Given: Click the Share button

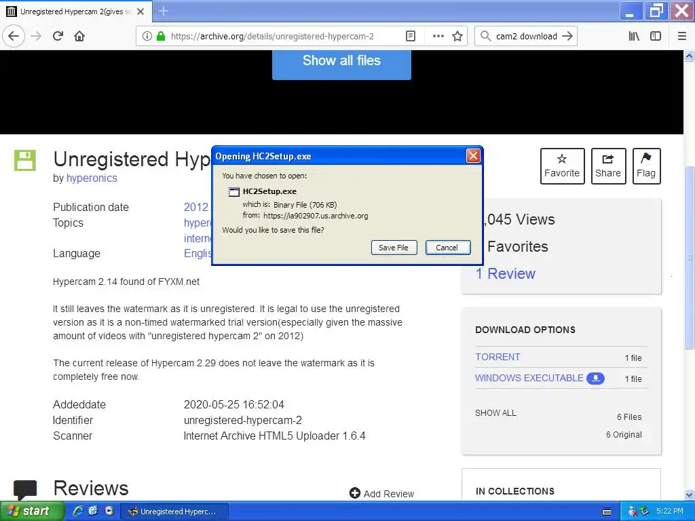Looking at the screenshot, I should pyautogui.click(x=608, y=166).
